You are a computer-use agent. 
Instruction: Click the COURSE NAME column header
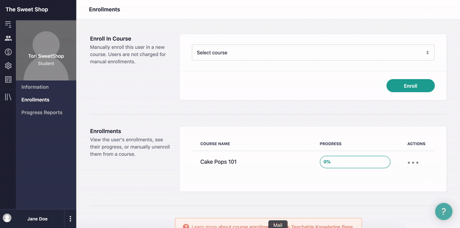click(x=215, y=144)
